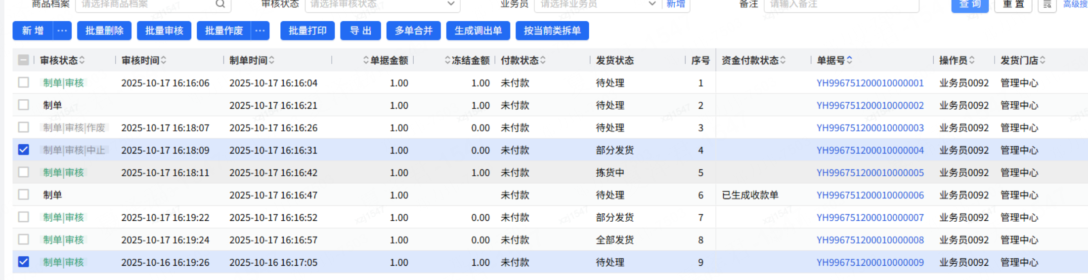
Task: Click 生成调出单 button
Action: pyautogui.click(x=478, y=31)
